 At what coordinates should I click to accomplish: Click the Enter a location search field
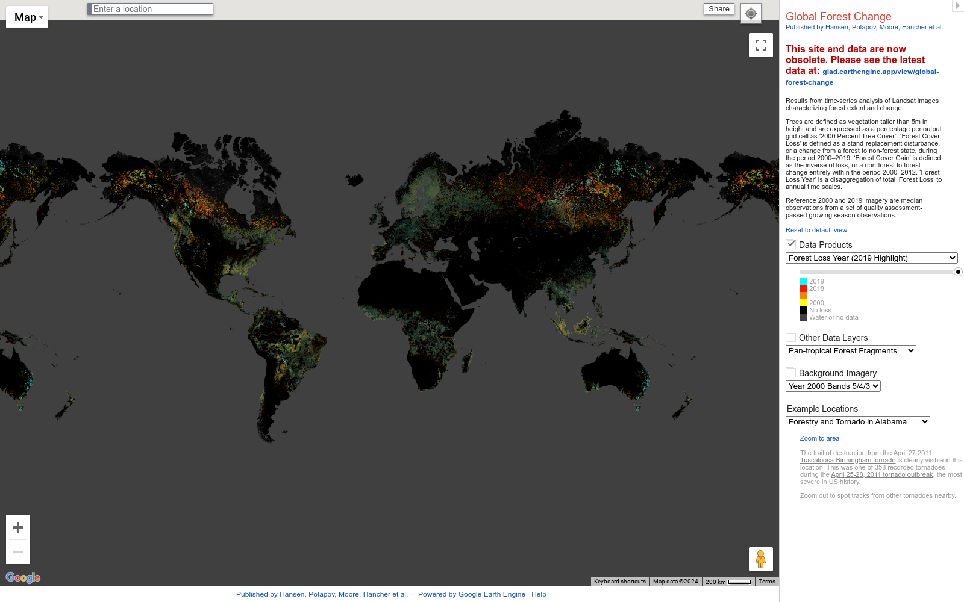tap(151, 9)
